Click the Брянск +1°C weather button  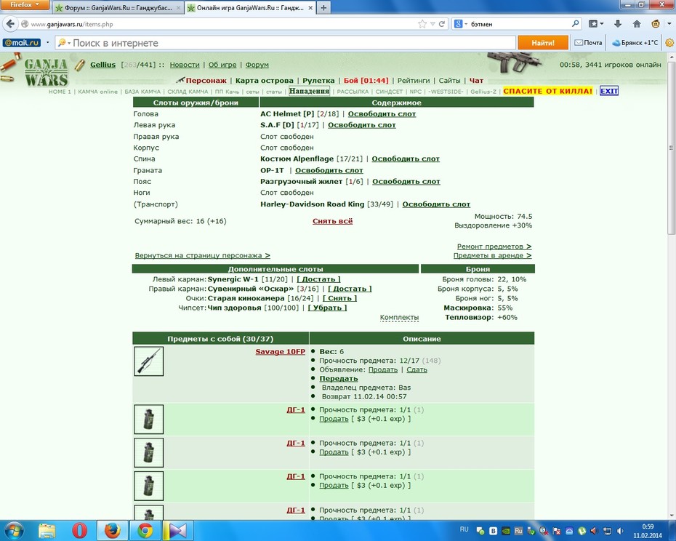tap(635, 43)
